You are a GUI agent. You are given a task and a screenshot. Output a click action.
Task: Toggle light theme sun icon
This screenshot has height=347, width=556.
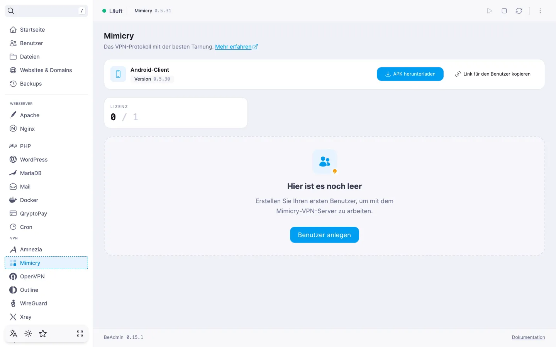pos(28,334)
